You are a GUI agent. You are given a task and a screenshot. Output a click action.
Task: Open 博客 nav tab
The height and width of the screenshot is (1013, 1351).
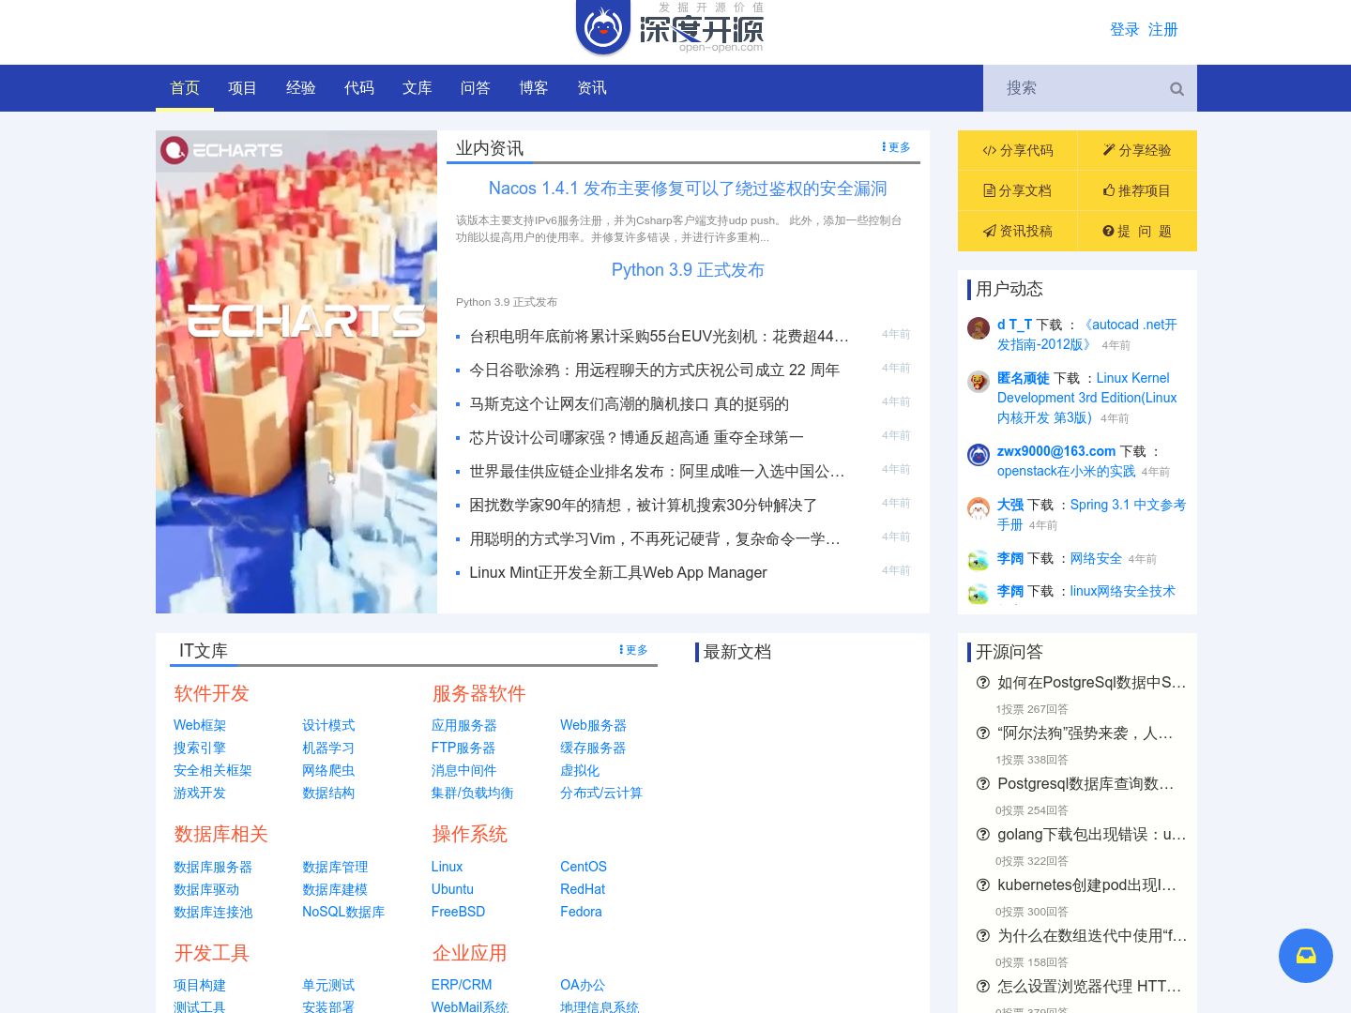[533, 88]
